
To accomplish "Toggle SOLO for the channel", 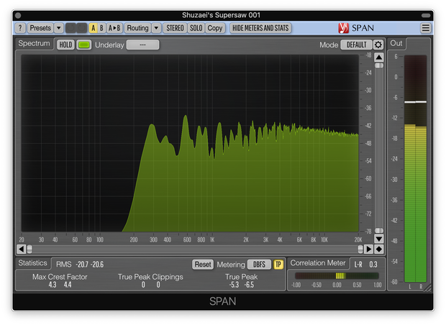I will 196,28.
